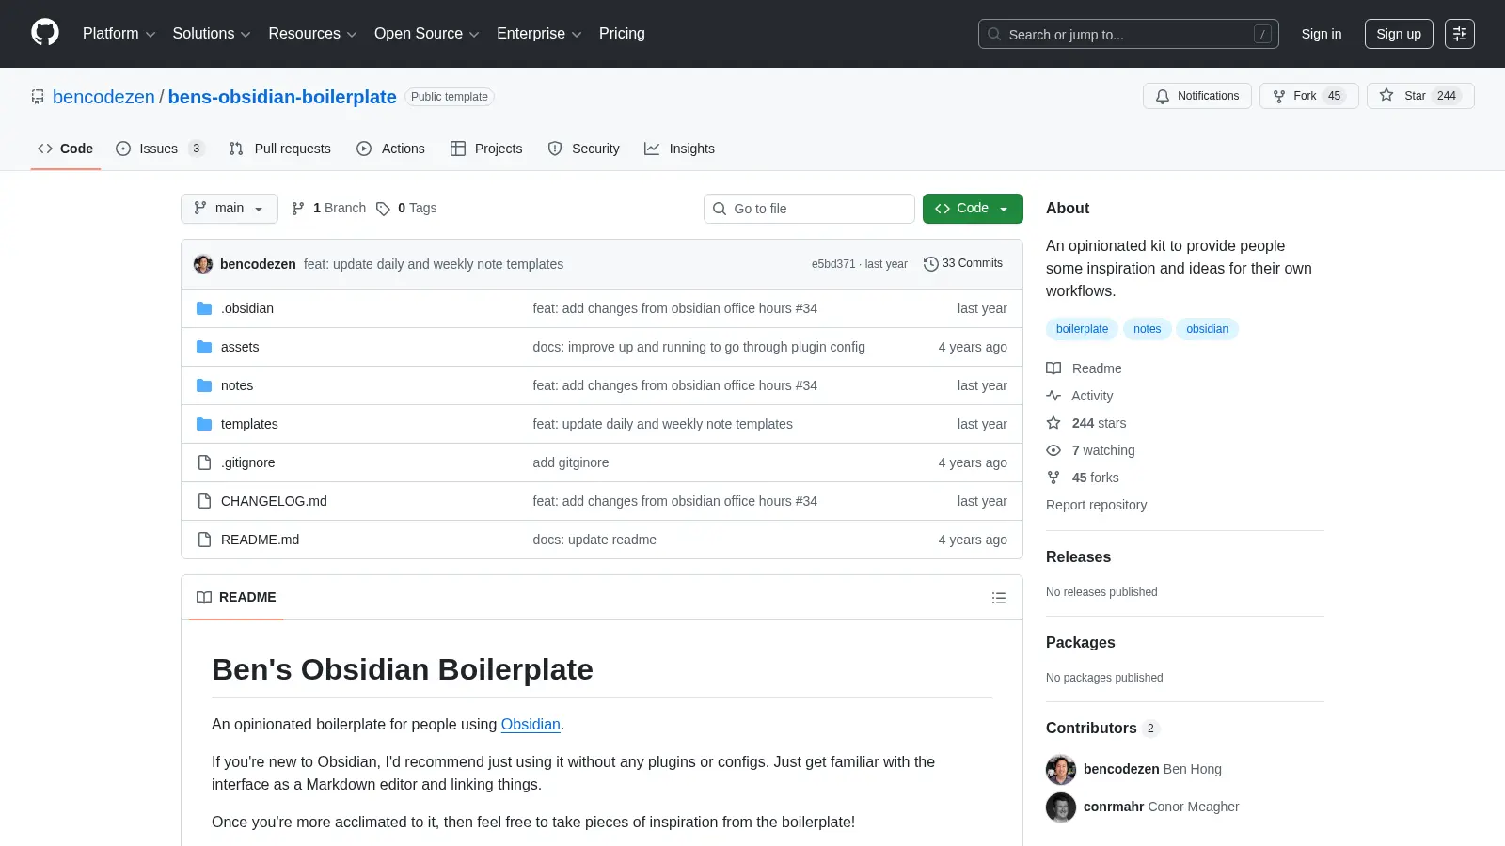Open the main branch selector dropdown
This screenshot has height=846, width=1505.
[x=230, y=209]
